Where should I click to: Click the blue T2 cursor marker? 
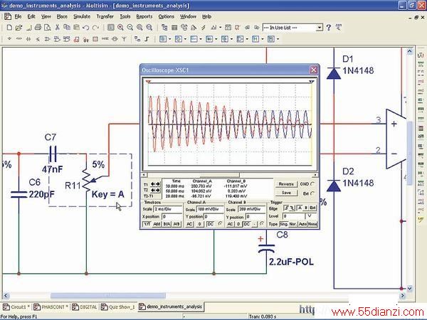(x=311, y=81)
